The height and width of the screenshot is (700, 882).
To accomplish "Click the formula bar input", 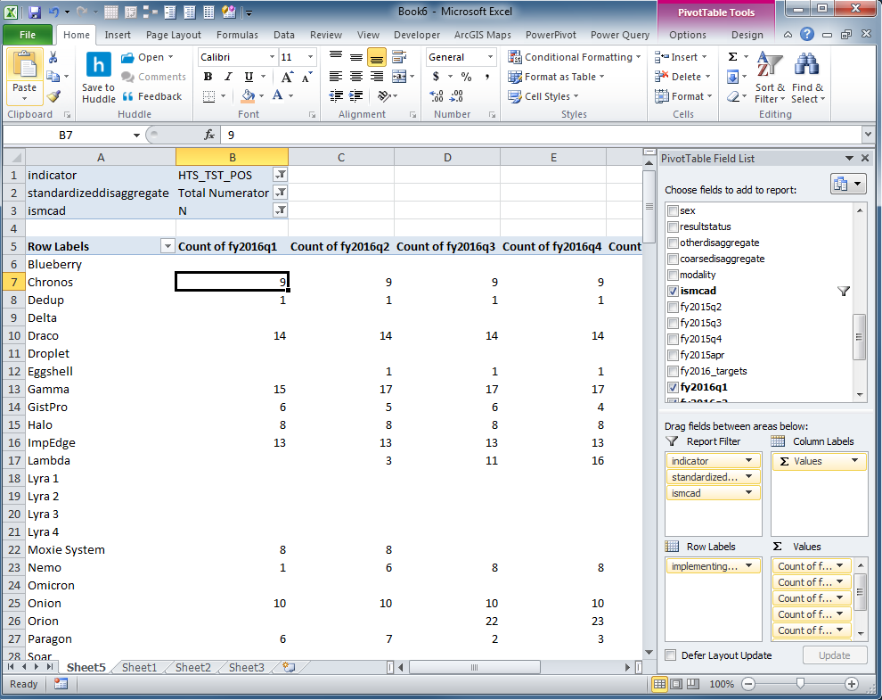I will pyautogui.click(x=540, y=136).
